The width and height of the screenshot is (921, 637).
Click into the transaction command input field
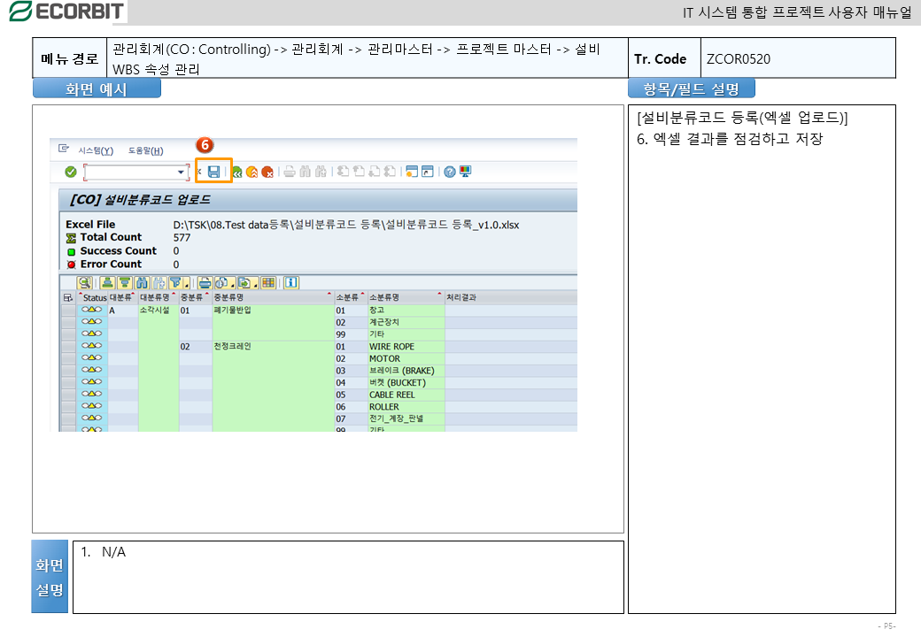[131, 172]
